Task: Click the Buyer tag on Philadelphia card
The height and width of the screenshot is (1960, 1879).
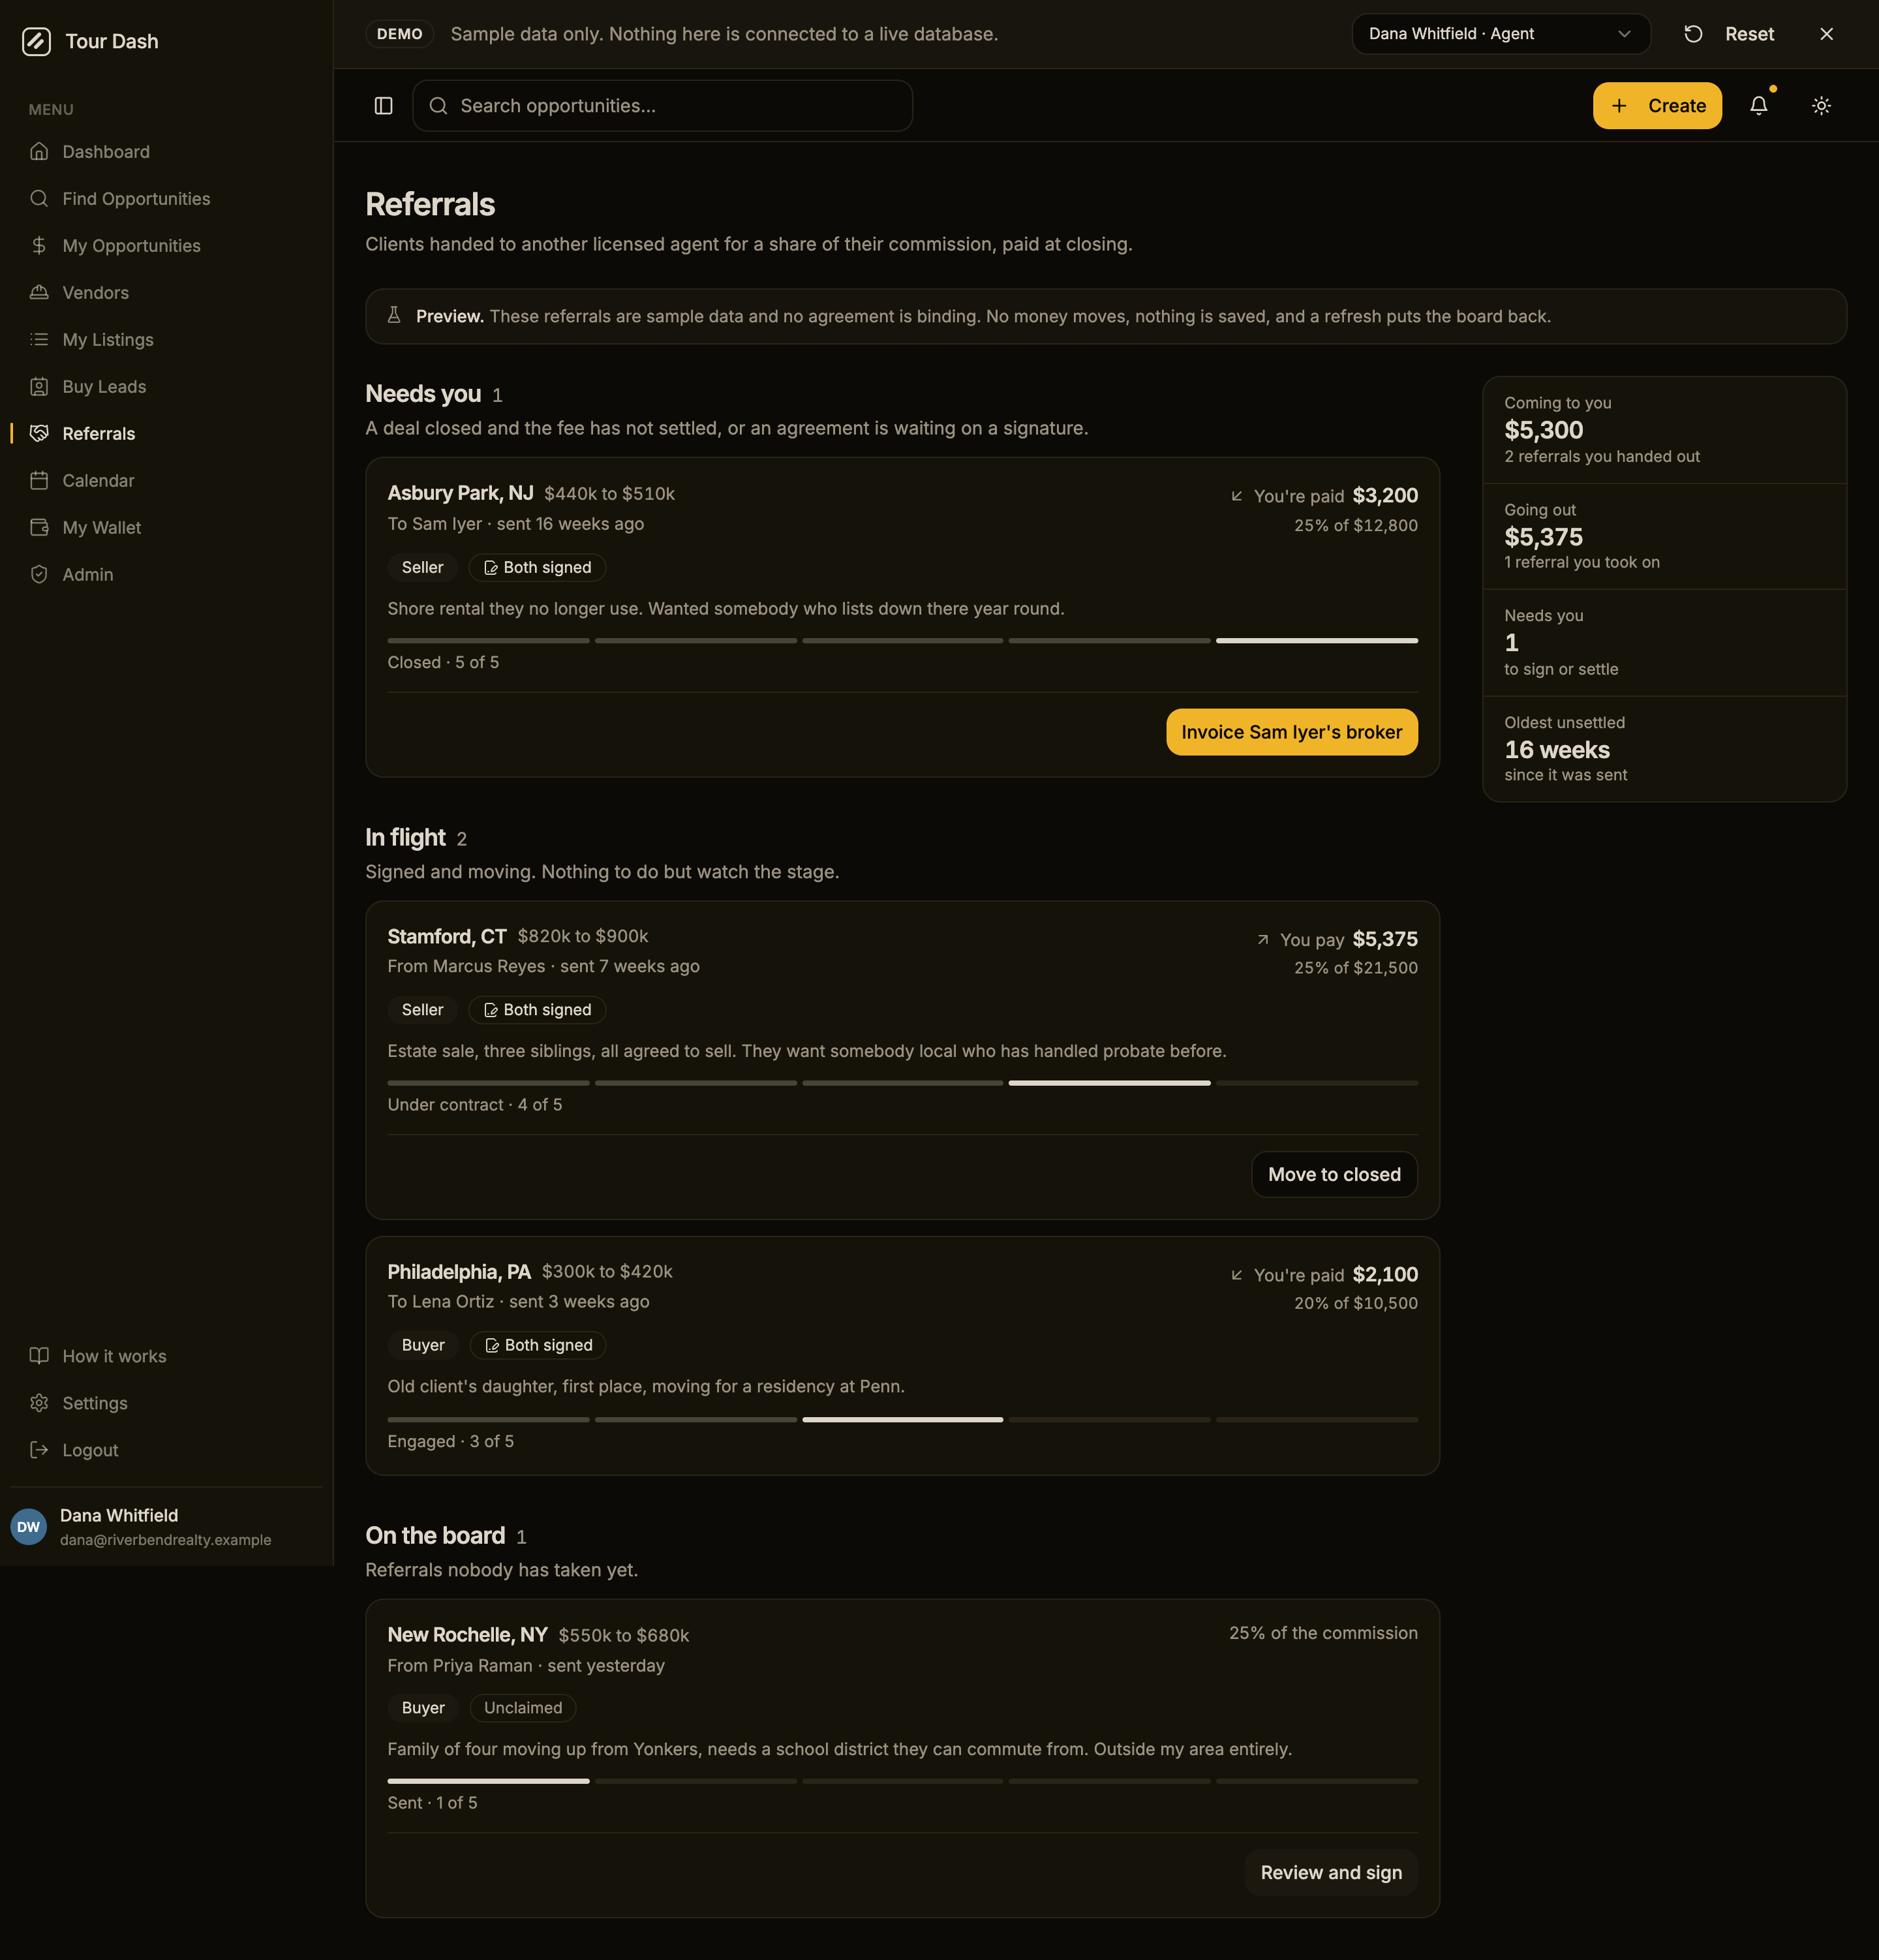Action: click(x=423, y=1345)
